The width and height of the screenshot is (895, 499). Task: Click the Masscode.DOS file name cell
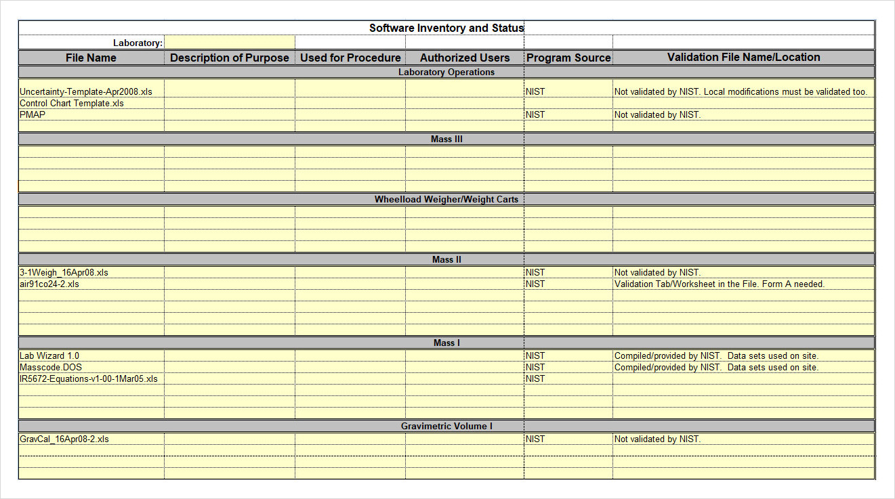51,367
